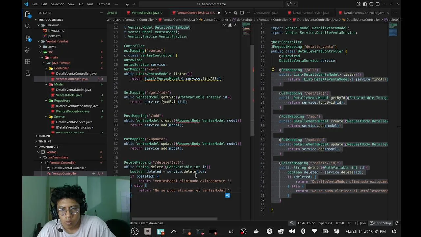Open the Edit menu
Viewport: 421px width, 237px height.
44,4
